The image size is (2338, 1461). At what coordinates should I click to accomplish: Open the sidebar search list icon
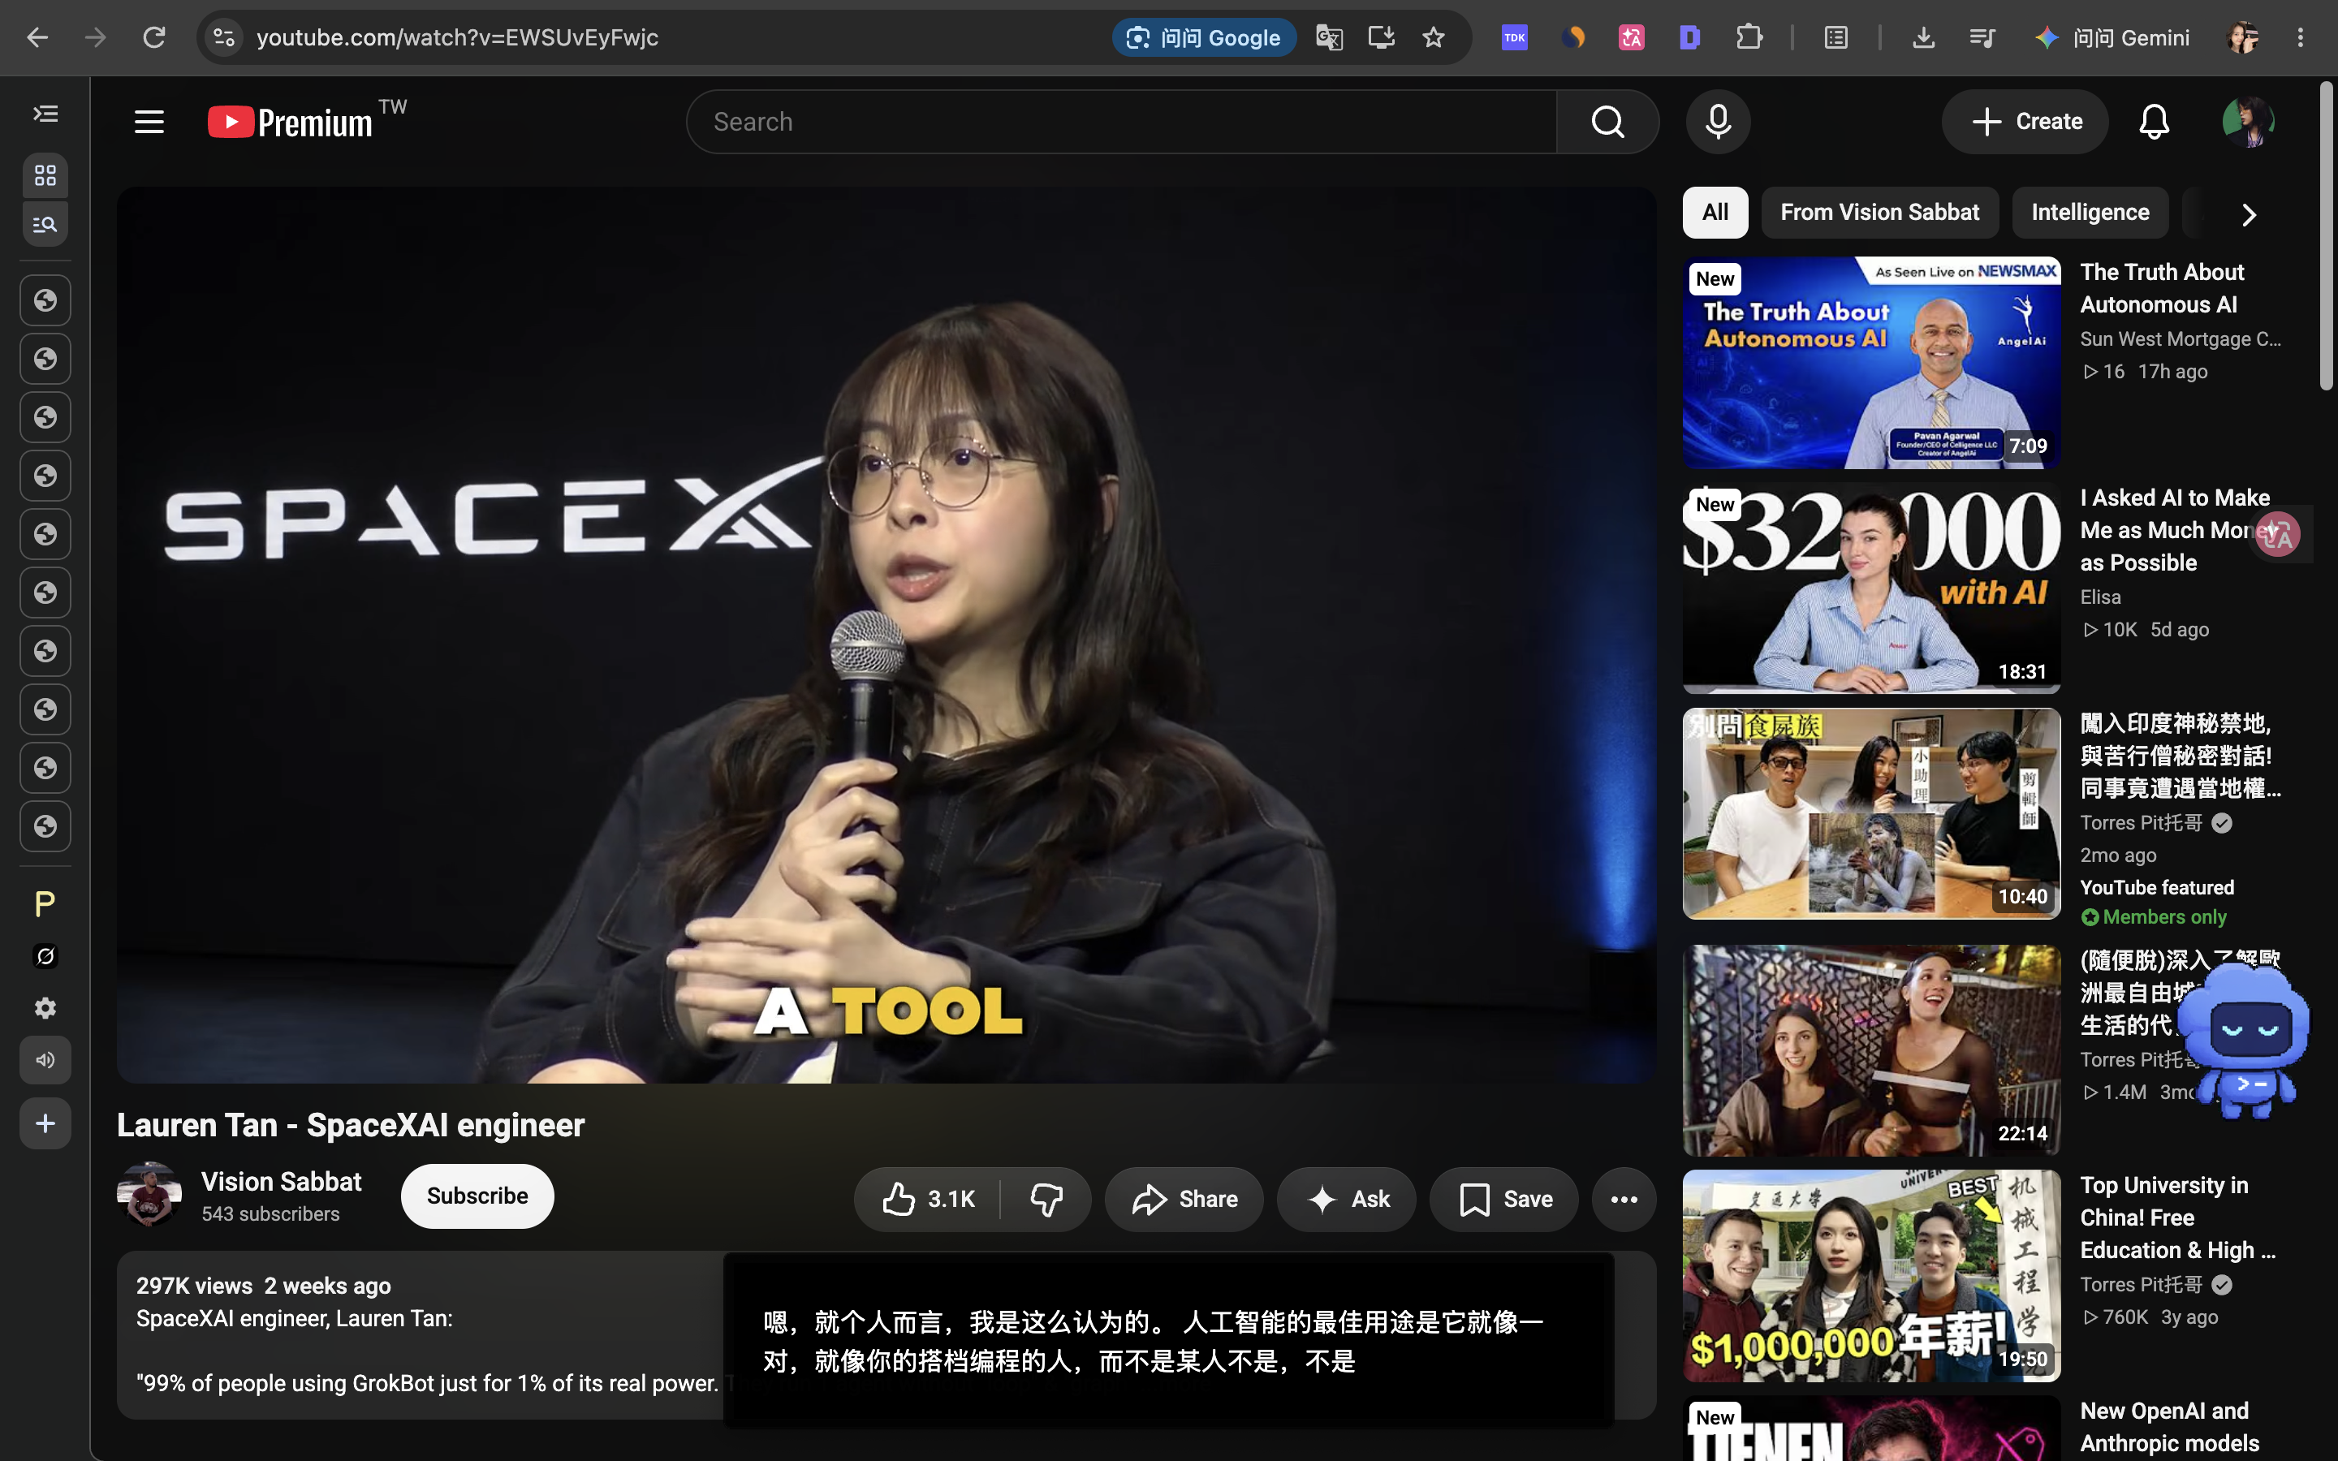tap(45, 224)
